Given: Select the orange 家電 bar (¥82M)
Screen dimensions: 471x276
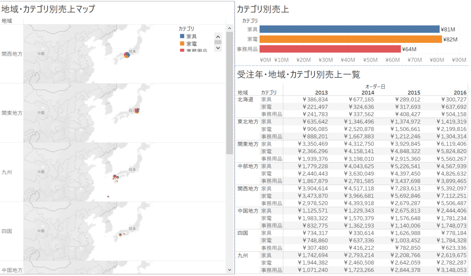Looking at the screenshot, I should [x=351, y=39].
